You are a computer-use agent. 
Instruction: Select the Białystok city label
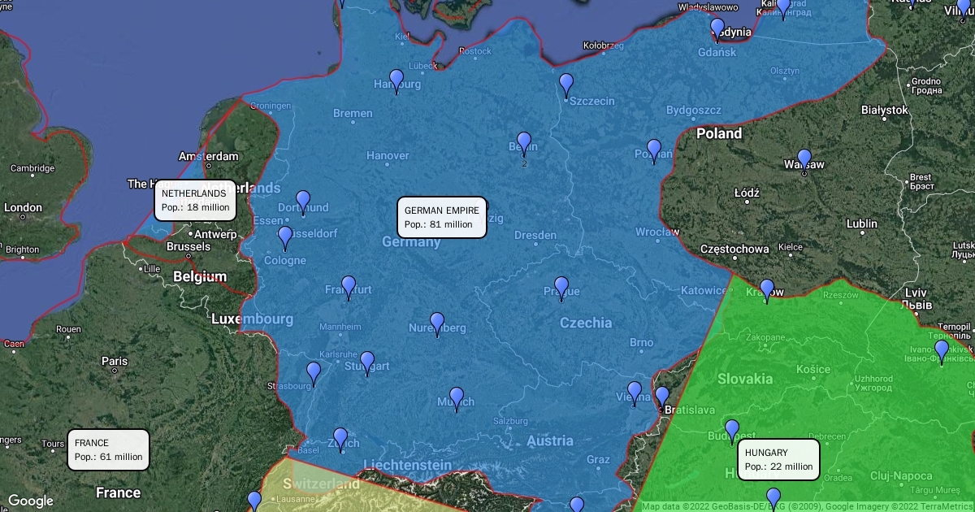[884, 109]
